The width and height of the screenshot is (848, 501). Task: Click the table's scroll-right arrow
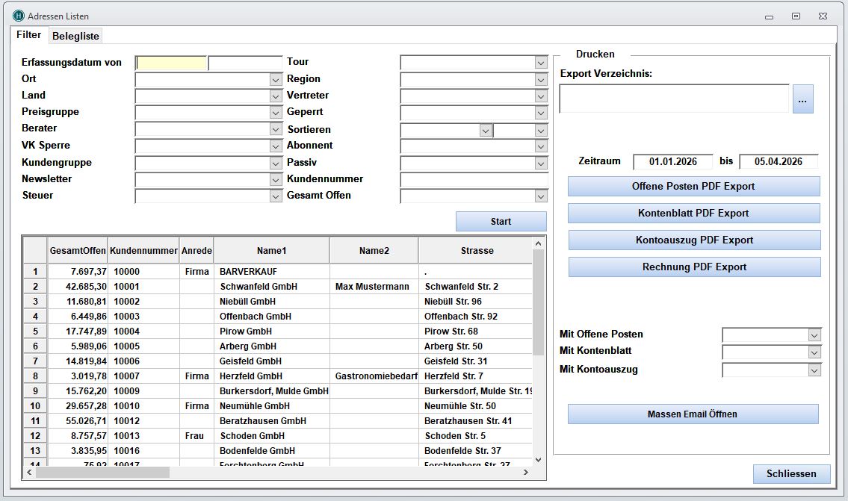tap(525, 472)
